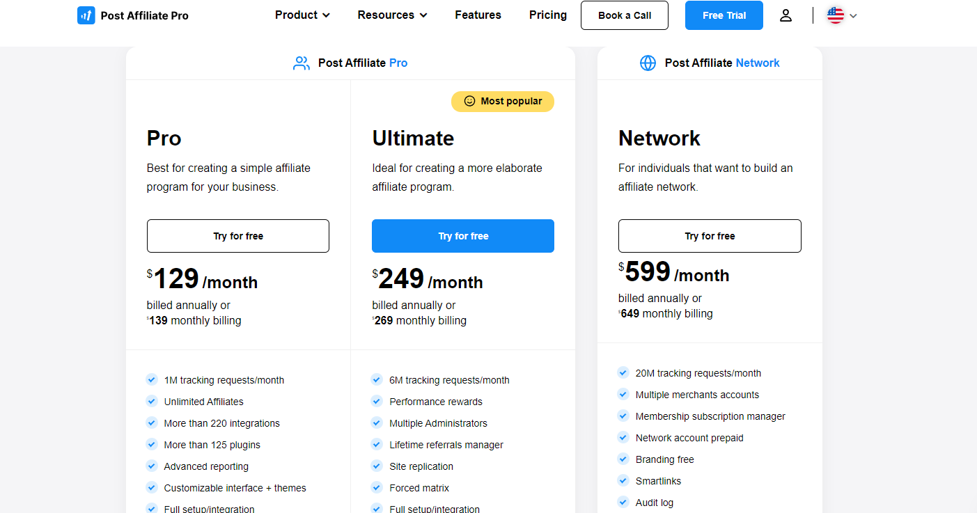The height and width of the screenshot is (513, 977).
Task: Try the Ultimate plan for free
Action: (463, 236)
